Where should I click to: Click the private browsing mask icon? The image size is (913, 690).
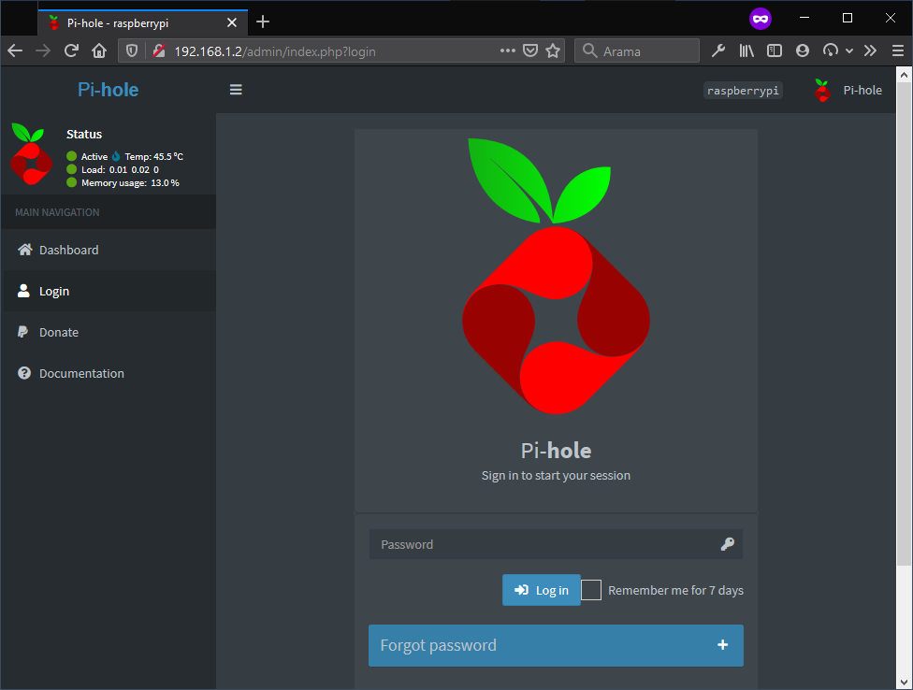point(761,19)
